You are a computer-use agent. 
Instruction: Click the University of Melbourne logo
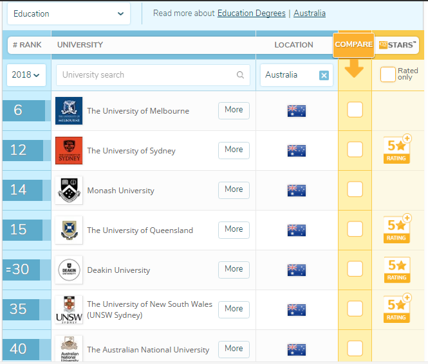tap(69, 110)
